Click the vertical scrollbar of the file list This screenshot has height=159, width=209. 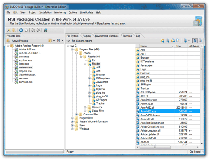coord(201,69)
